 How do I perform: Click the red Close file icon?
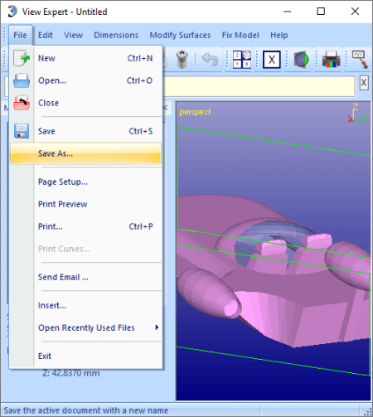[x=22, y=103]
